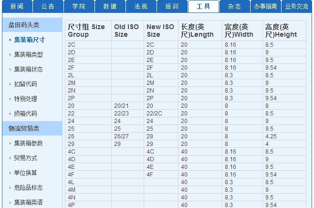Switch to the 公告 tab
This screenshot has height=208, width=314.
coord(48,6)
